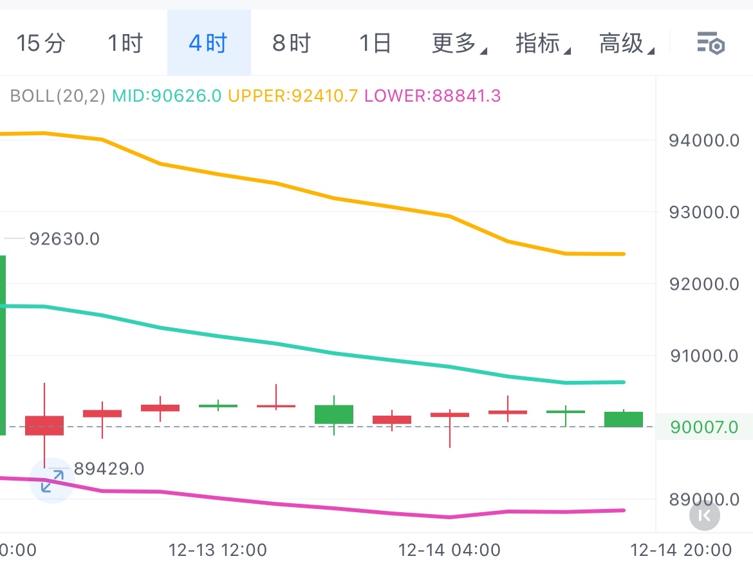The image size is (753, 563).
Task: Switch to the 8时 timeframe
Action: 292,44
